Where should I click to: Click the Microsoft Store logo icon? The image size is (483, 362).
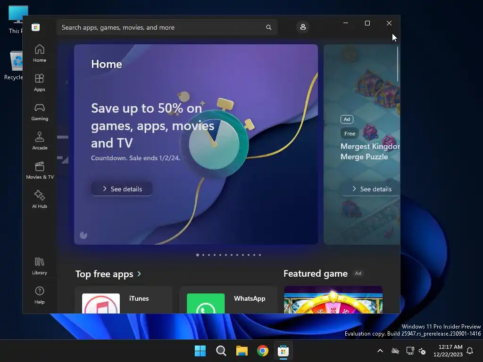(x=36, y=27)
